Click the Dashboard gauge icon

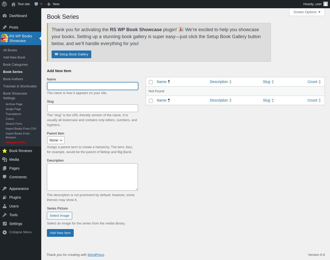[5, 16]
